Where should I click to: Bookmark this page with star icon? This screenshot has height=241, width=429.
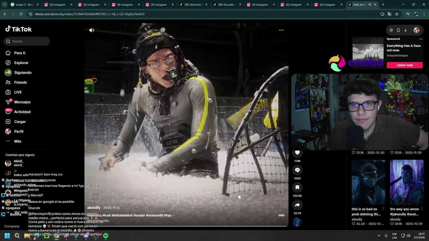click(397, 14)
